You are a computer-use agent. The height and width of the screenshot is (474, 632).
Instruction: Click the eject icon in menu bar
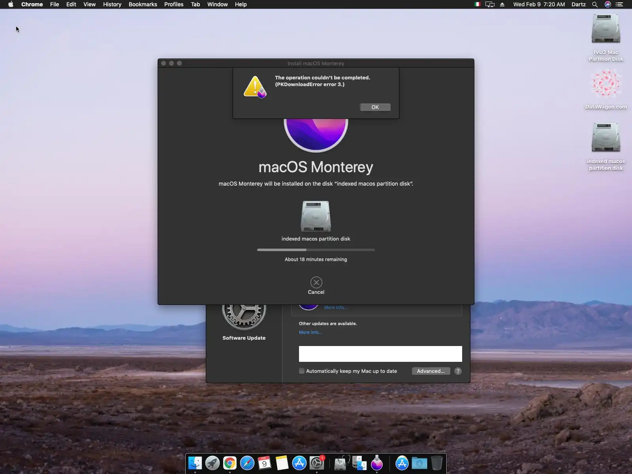(x=502, y=4)
